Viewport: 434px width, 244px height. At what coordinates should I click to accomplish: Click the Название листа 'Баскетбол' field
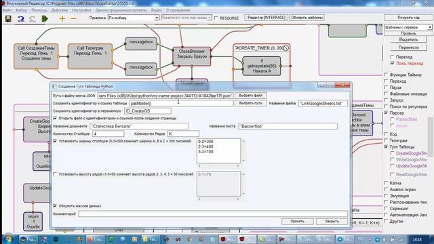tap(288, 126)
